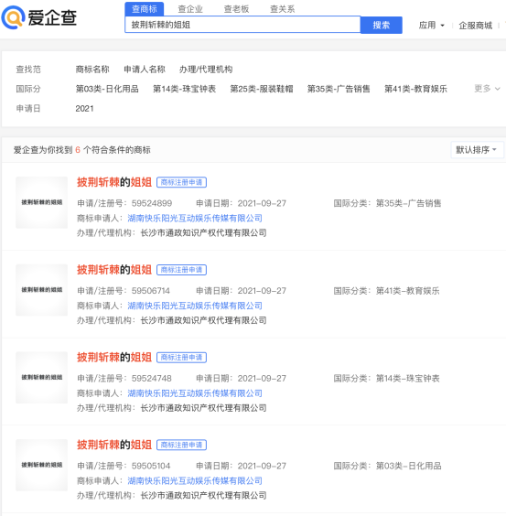This screenshot has width=506, height=516.
Task: Switch to the 查老板 tab
Action: coord(236,9)
